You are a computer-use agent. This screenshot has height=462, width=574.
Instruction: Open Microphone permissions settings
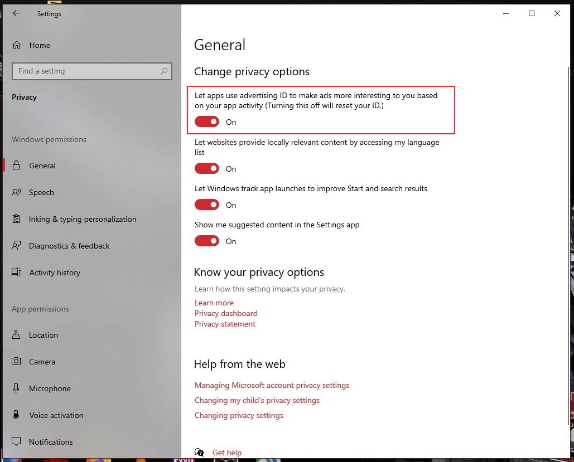pyautogui.click(x=50, y=388)
